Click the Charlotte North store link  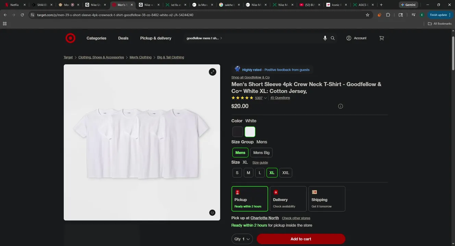pos(265,218)
